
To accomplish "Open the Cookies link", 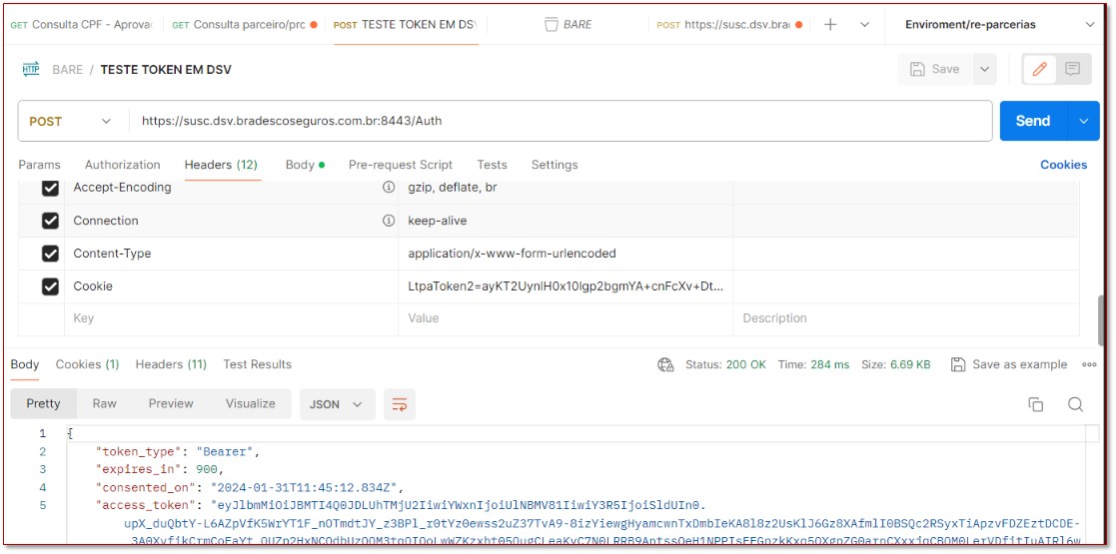I will (1063, 165).
